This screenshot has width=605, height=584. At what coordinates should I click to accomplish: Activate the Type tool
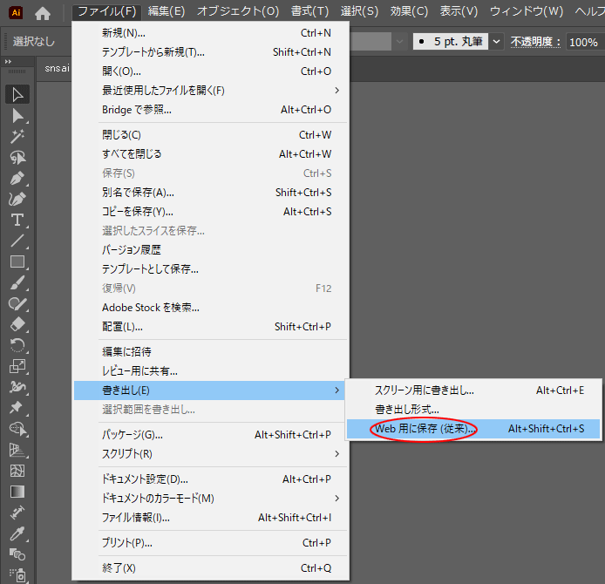[17, 220]
